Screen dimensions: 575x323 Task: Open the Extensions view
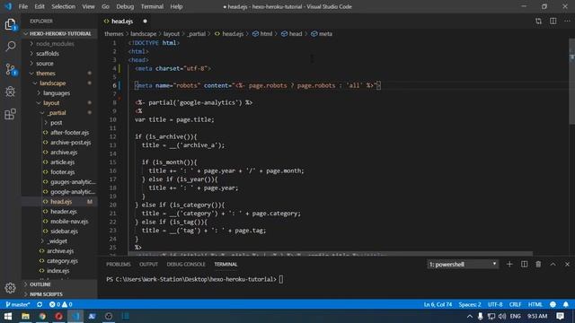tap(10, 114)
